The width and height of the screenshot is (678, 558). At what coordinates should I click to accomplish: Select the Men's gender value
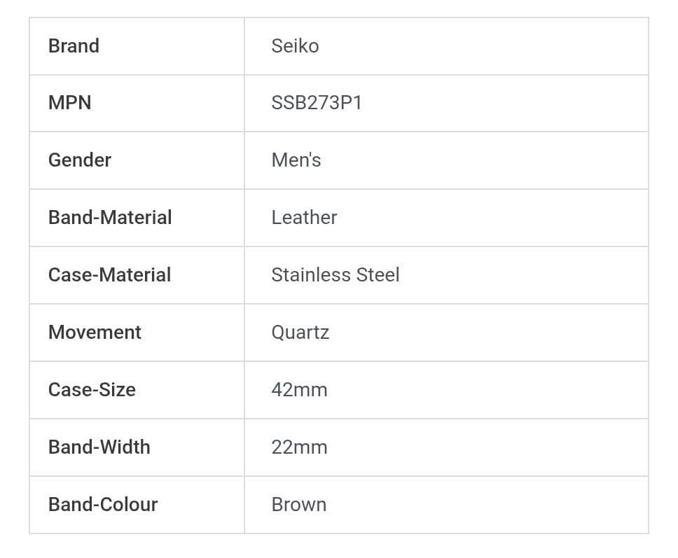(x=296, y=160)
